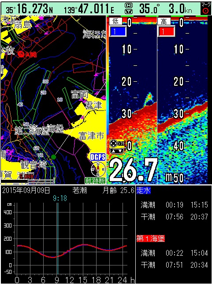The height and width of the screenshot is (284, 212).
Task: Tap the compass rose on the chart
Action: click(98, 170)
